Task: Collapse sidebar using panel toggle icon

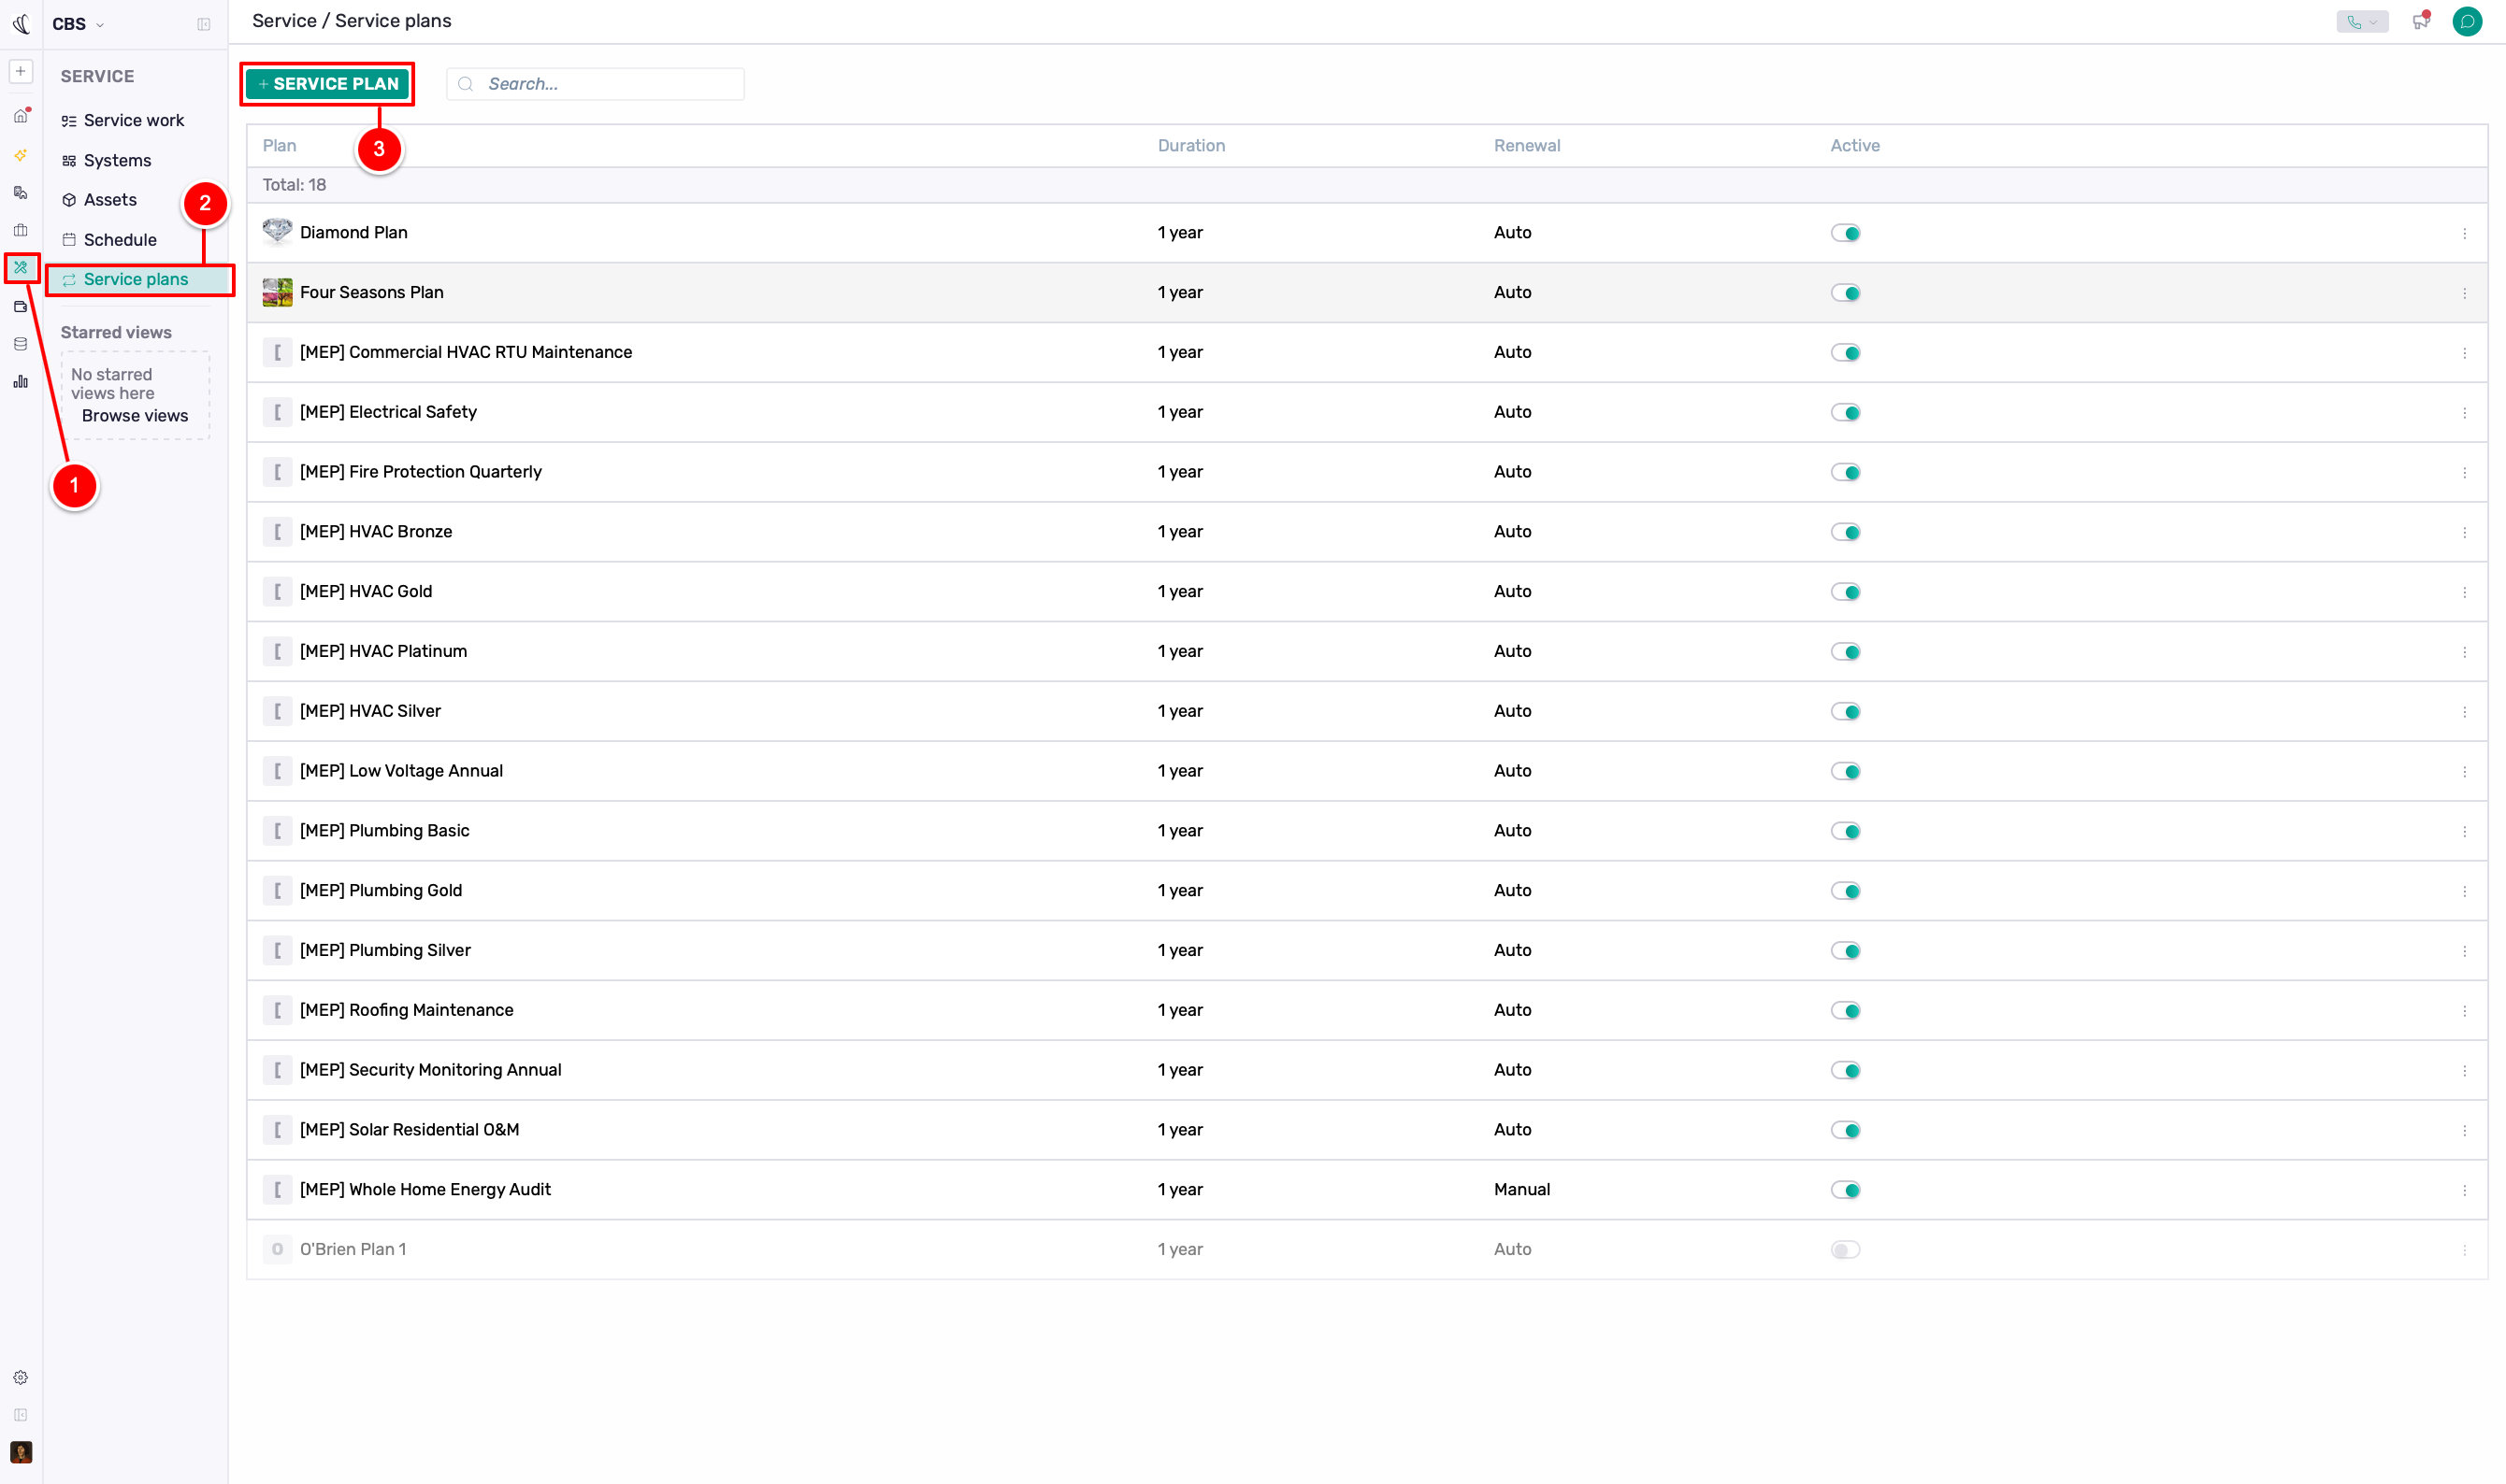Action: point(204,24)
